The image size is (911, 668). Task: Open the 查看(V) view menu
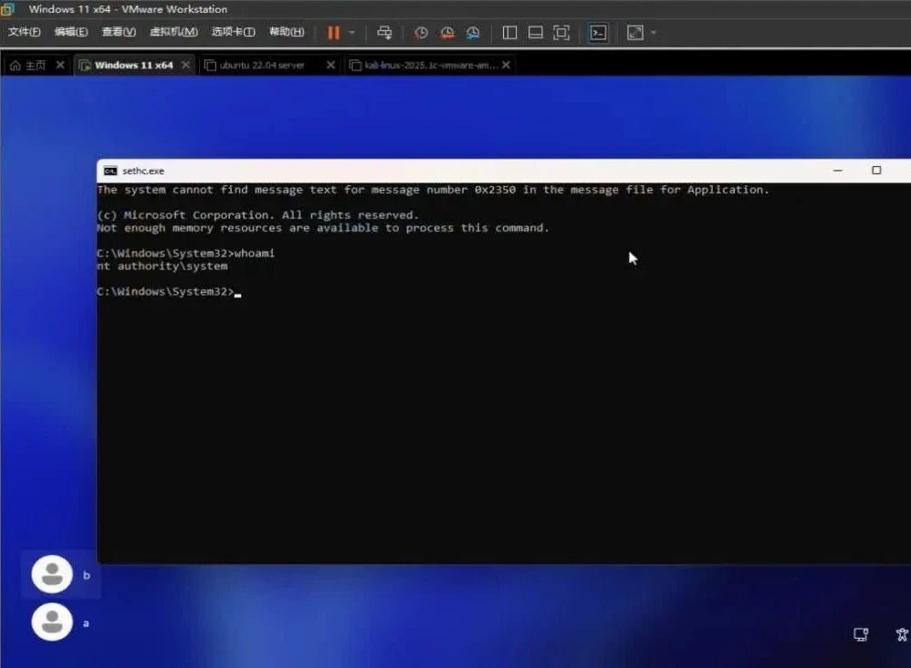119,32
